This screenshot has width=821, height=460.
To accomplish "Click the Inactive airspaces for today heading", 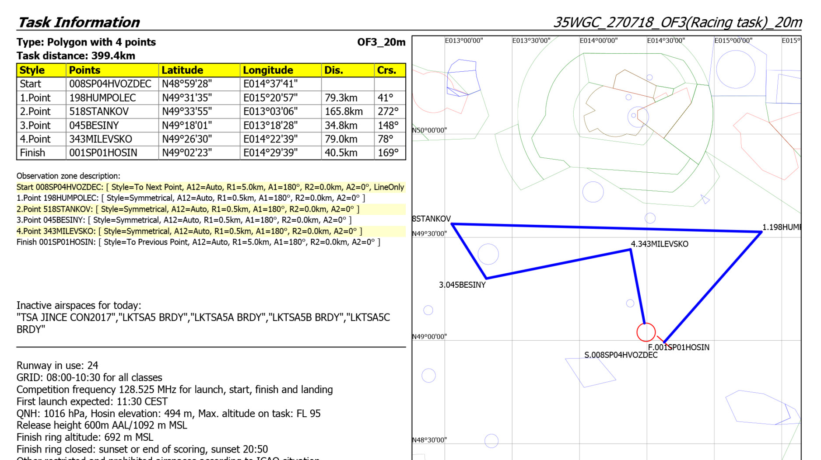I will tap(79, 306).
